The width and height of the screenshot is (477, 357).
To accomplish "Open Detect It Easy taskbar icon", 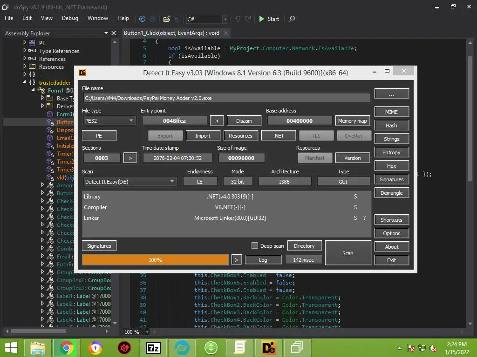I will [x=269, y=348].
